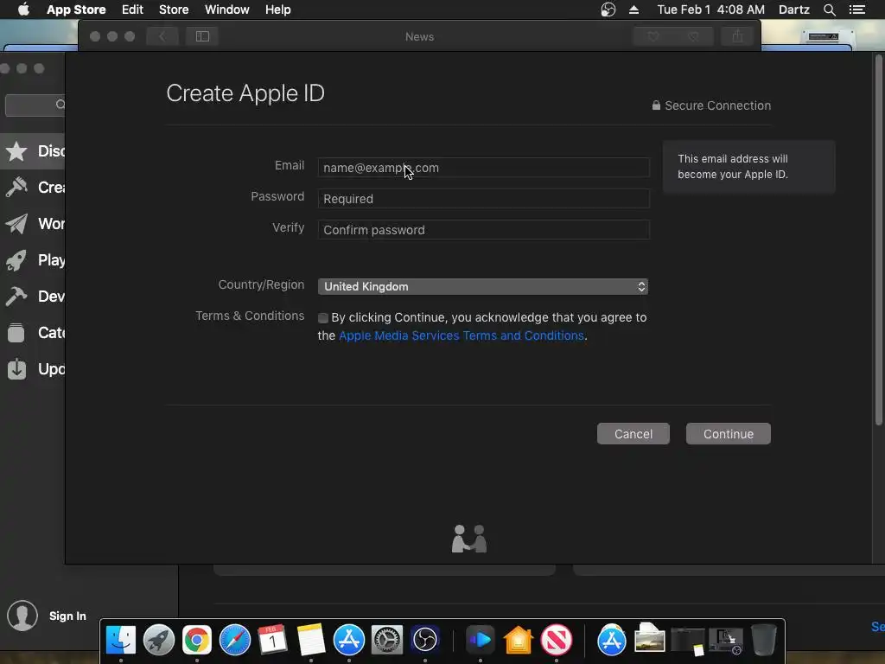Image resolution: width=885 pixels, height=664 pixels.
Task: Open the Apple menu
Action: click(x=23, y=10)
